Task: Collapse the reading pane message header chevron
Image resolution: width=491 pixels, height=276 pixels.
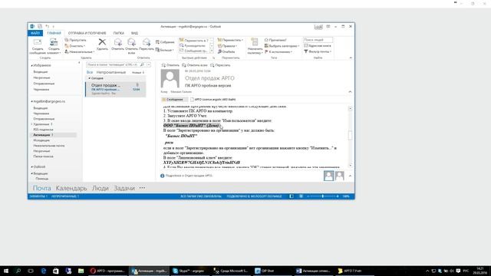Action: [350, 92]
